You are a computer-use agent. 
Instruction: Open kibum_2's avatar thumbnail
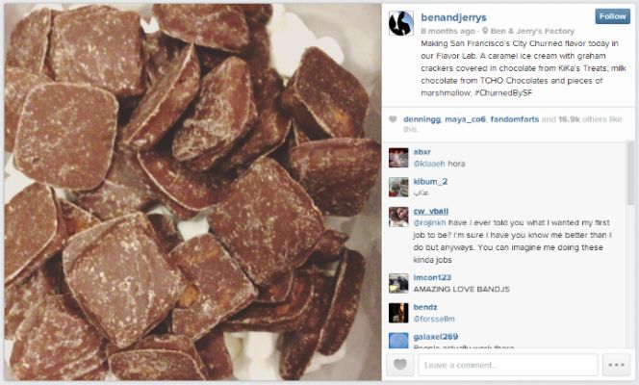click(398, 187)
